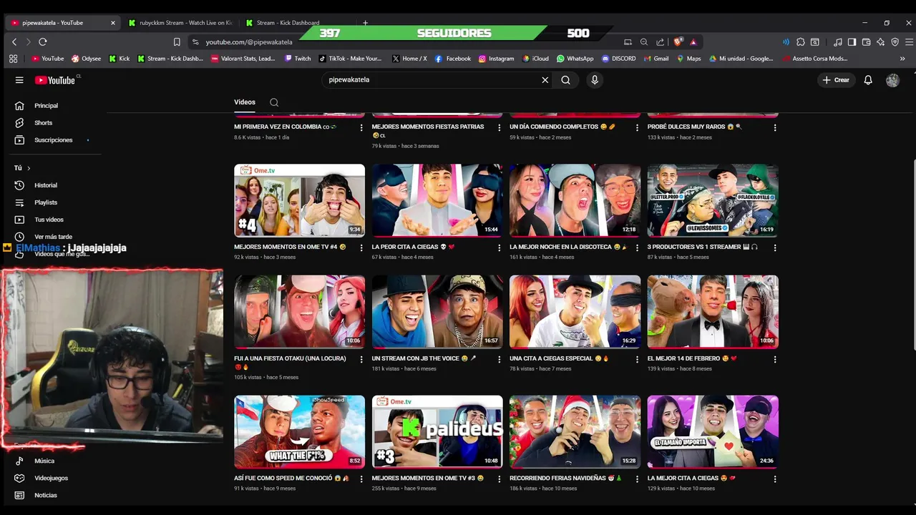Switch to Stream - Kick Dashboard tab

[x=288, y=23]
